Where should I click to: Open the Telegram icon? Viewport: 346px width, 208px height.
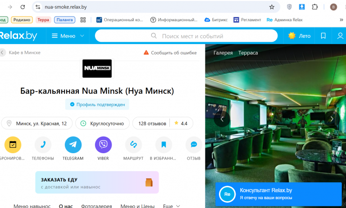pyautogui.click(x=73, y=145)
